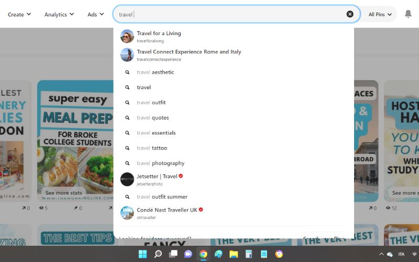
Task: Open Travel Connect Experience Rome and Italy profile
Action: pyautogui.click(x=234, y=55)
